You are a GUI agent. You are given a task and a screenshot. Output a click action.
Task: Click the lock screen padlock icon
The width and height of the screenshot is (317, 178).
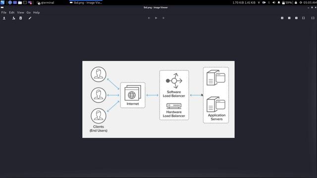(296, 2)
